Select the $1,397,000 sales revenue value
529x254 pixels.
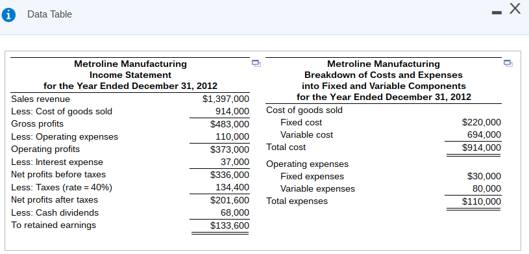tap(226, 99)
